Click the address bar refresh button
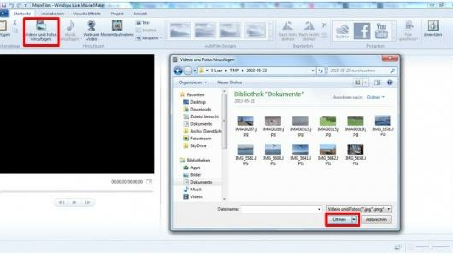This screenshot has height=255, width=453. [x=320, y=71]
